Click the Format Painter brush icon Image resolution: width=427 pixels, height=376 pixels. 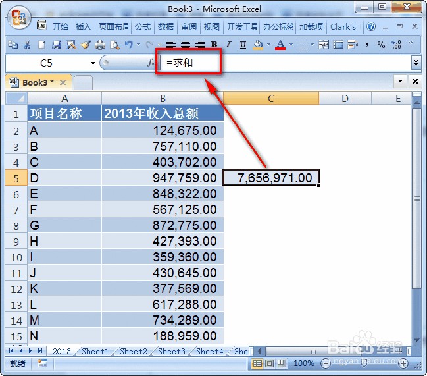pos(86,44)
